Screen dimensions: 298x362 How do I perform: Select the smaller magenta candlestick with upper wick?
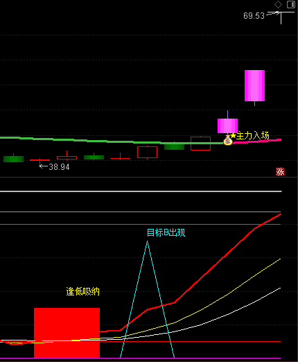point(227,126)
